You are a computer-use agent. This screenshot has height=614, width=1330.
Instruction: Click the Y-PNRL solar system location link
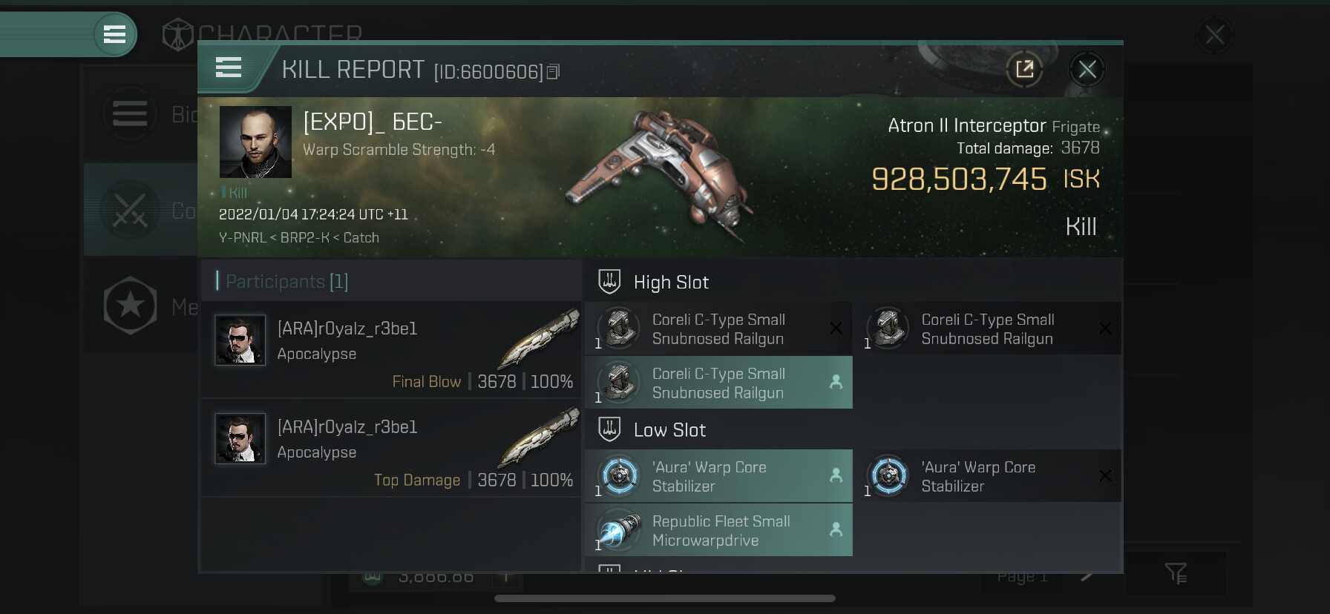click(x=242, y=238)
